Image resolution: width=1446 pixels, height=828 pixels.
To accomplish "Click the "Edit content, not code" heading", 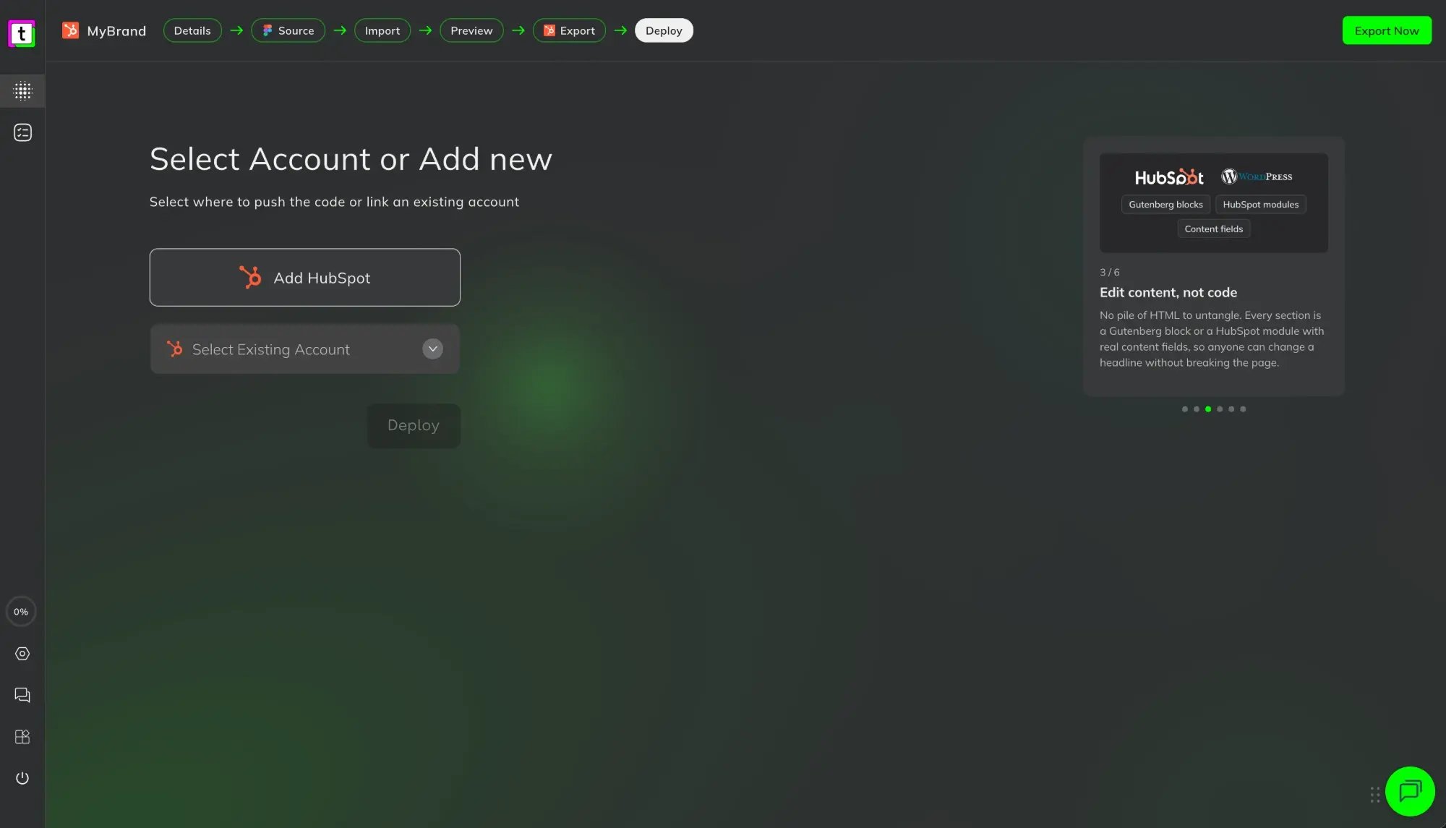I will click(1168, 293).
